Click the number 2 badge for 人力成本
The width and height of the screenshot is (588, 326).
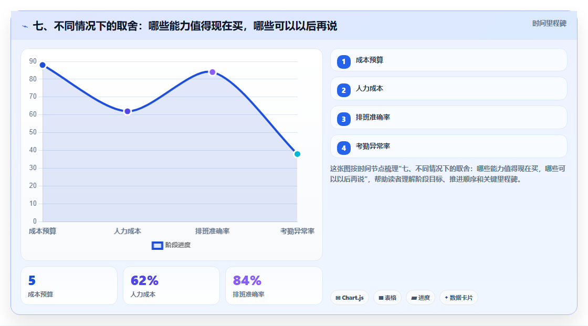click(x=343, y=90)
